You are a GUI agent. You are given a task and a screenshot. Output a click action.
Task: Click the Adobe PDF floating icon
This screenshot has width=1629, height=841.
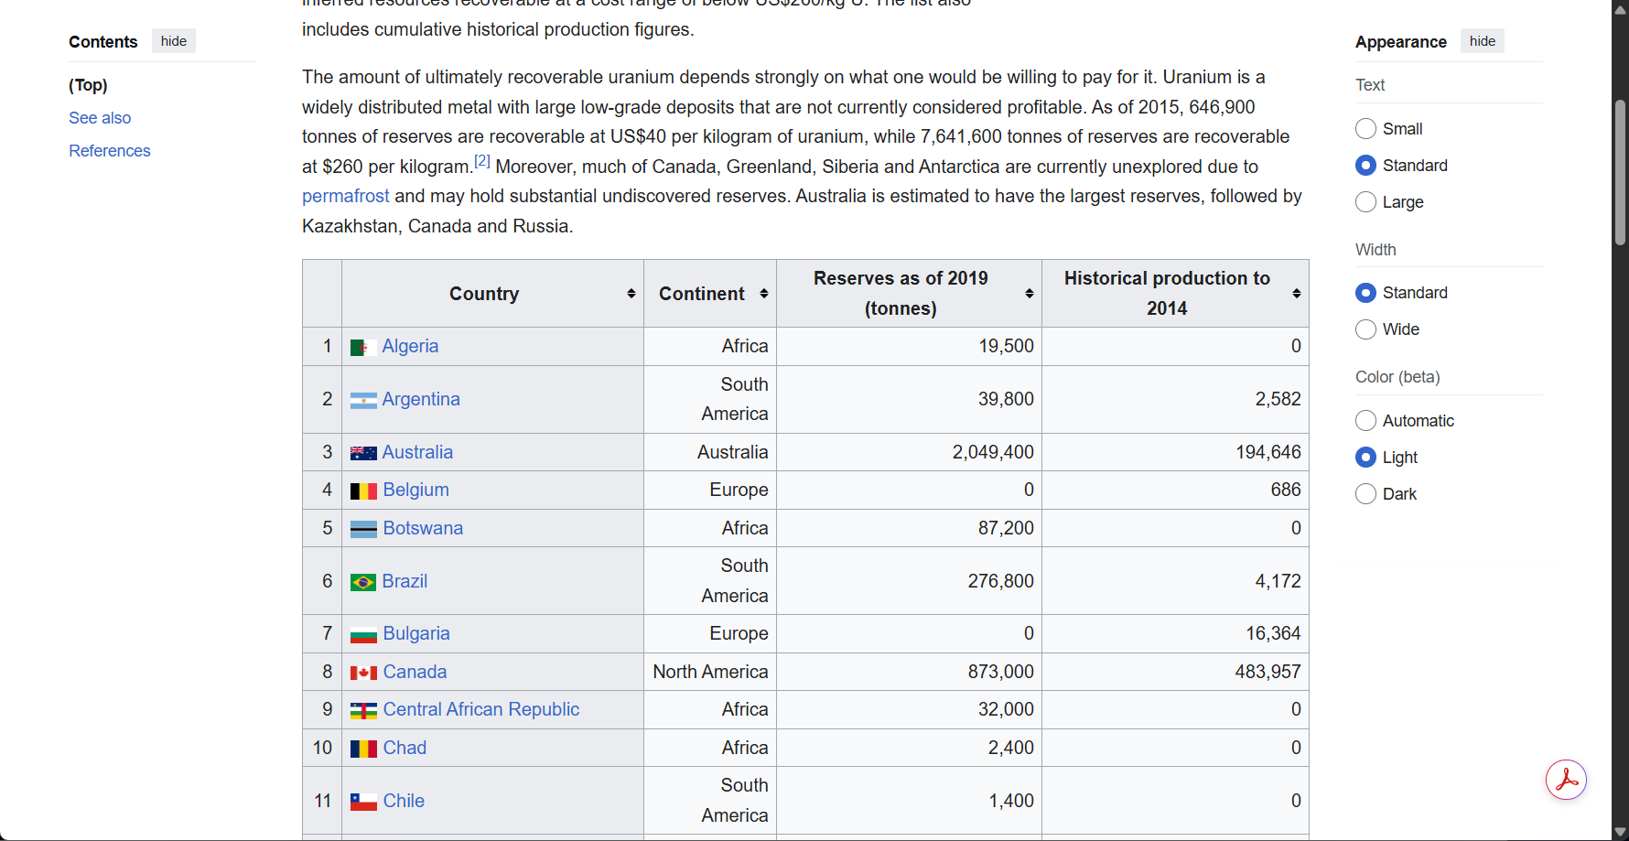(1566, 780)
